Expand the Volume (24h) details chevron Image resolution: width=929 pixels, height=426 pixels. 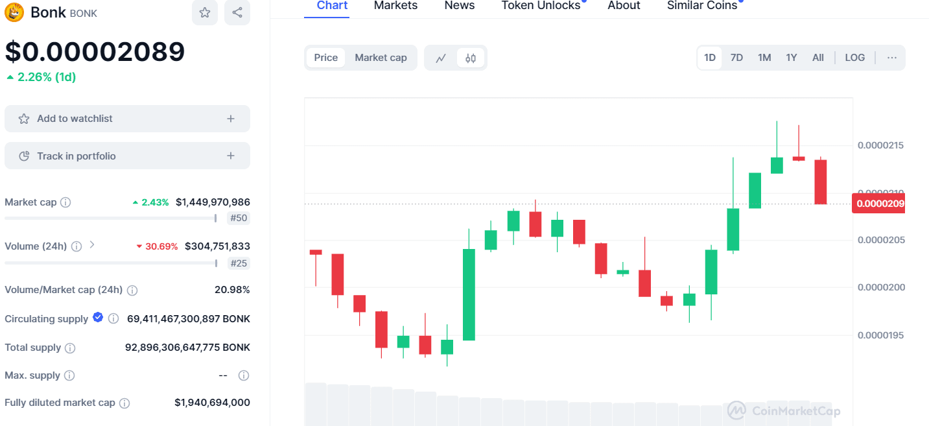[91, 246]
